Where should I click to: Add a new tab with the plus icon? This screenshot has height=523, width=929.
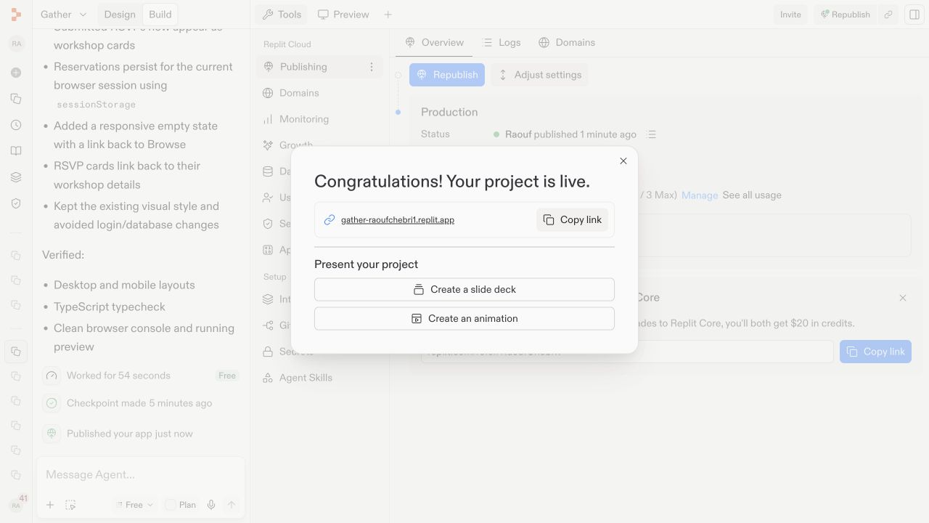[388, 15]
